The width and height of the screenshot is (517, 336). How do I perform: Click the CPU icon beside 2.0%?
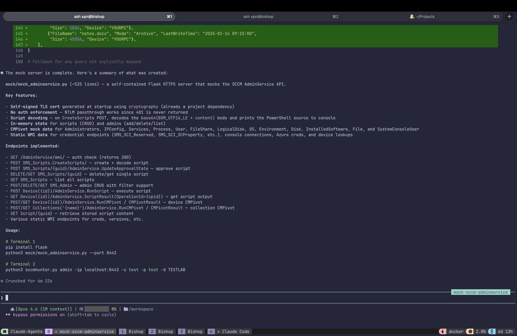coord(470,332)
